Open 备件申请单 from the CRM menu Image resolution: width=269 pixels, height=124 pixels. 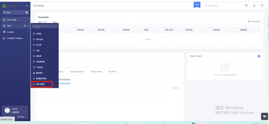[x=40, y=84]
